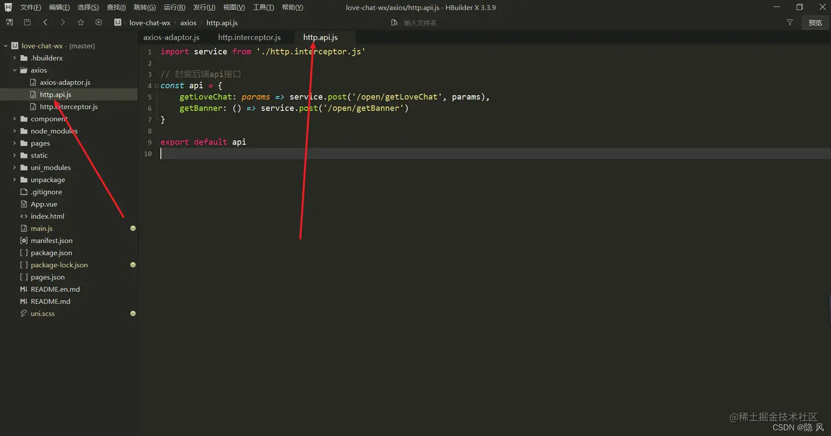Click the 预览 preview button
831x436 pixels.
[x=816, y=23]
